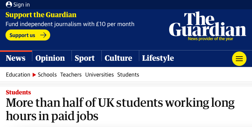Click the red triangle after Education

tap(34, 75)
